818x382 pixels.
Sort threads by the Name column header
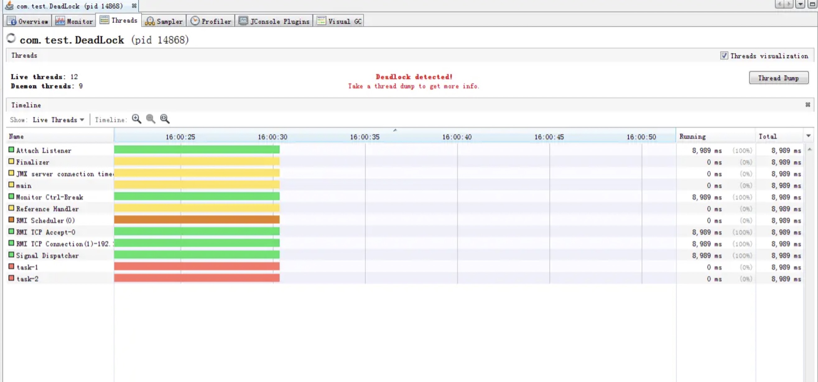(x=60, y=136)
